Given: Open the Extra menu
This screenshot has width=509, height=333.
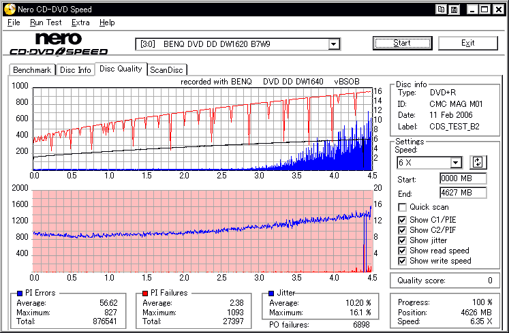Looking at the screenshot, I should [x=80, y=22].
